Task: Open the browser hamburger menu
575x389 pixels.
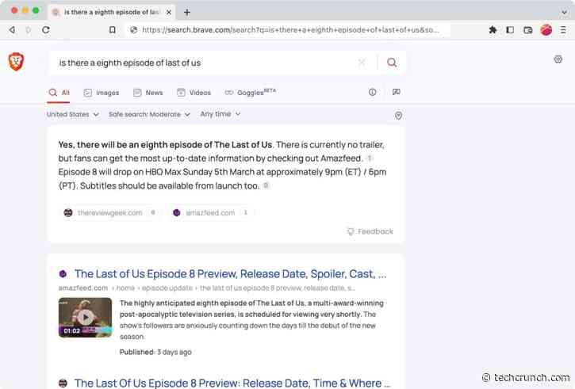Action: click(563, 29)
